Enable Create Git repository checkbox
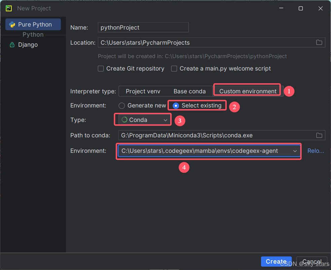The image size is (331, 270). pos(101,69)
